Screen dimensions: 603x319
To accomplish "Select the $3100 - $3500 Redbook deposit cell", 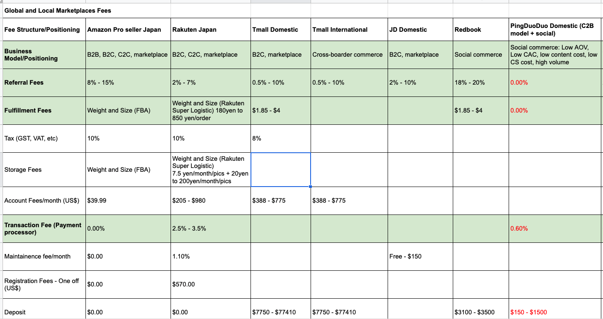I will [481, 309].
